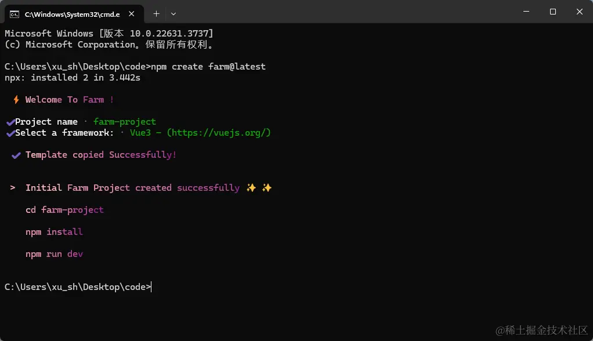Screen dimensions: 593x341
Task: Click the second sparkles emoji at line end
Action: tap(267, 188)
